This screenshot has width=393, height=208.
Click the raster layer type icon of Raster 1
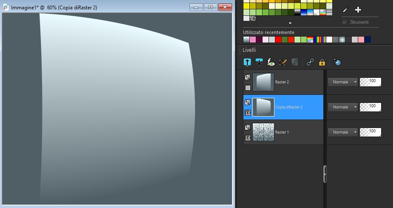[248, 127]
